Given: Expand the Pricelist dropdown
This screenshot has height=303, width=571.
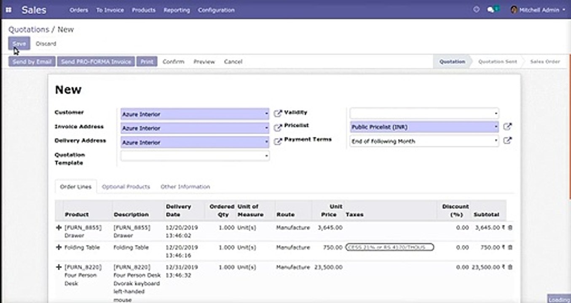Looking at the screenshot, I should (496, 127).
